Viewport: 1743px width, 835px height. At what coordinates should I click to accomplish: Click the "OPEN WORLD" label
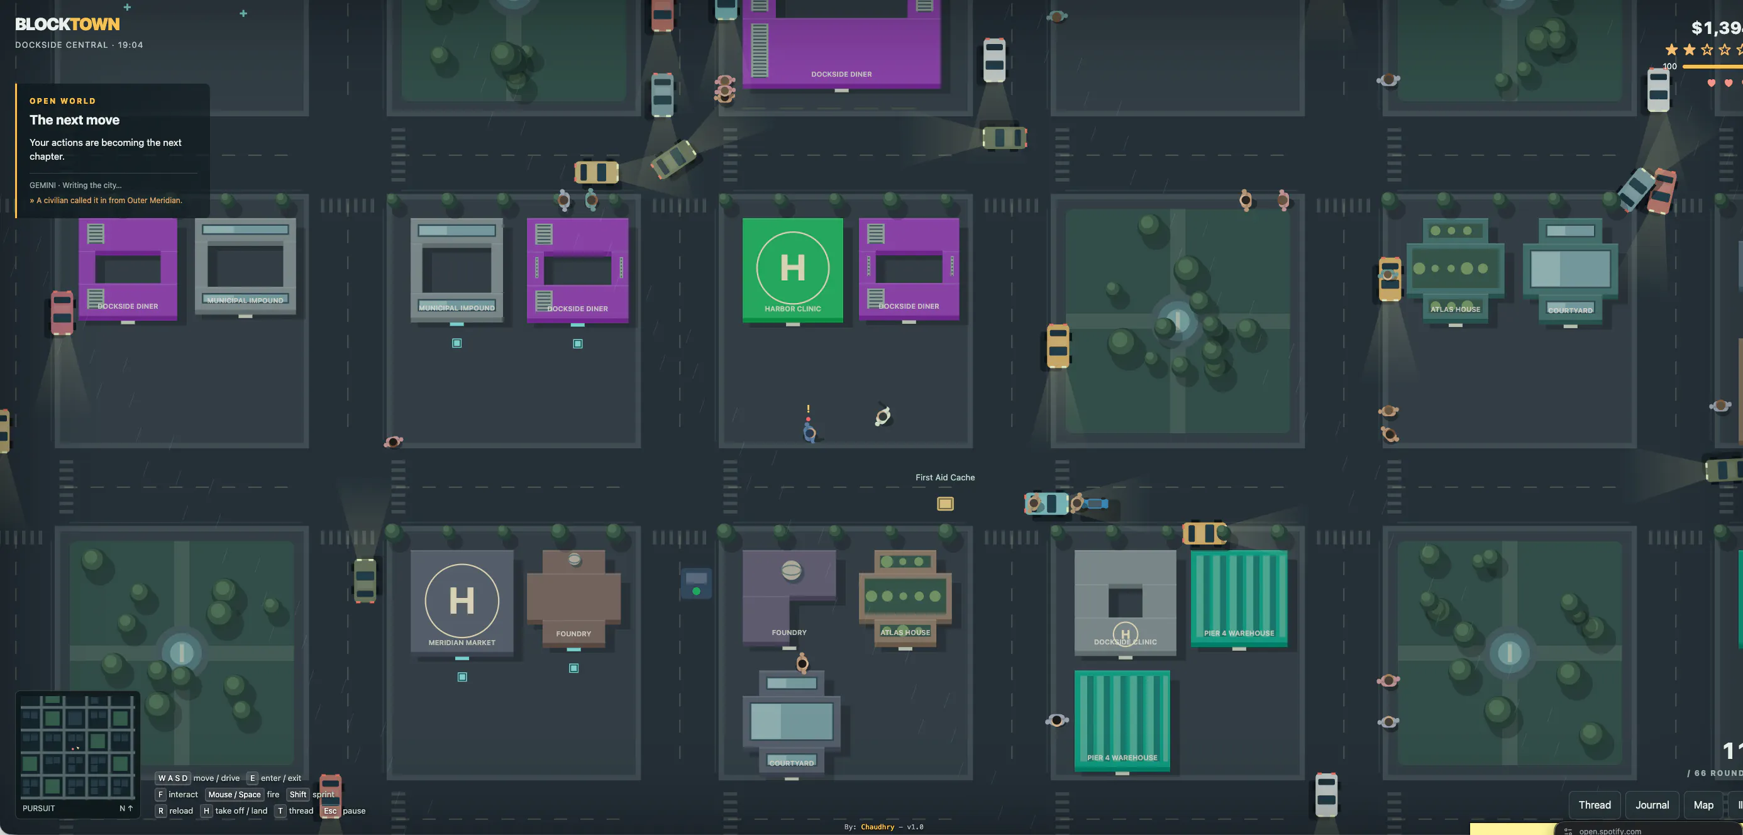click(62, 101)
